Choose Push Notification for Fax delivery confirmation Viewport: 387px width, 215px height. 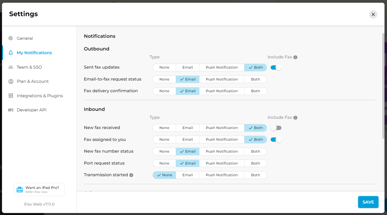(x=221, y=91)
